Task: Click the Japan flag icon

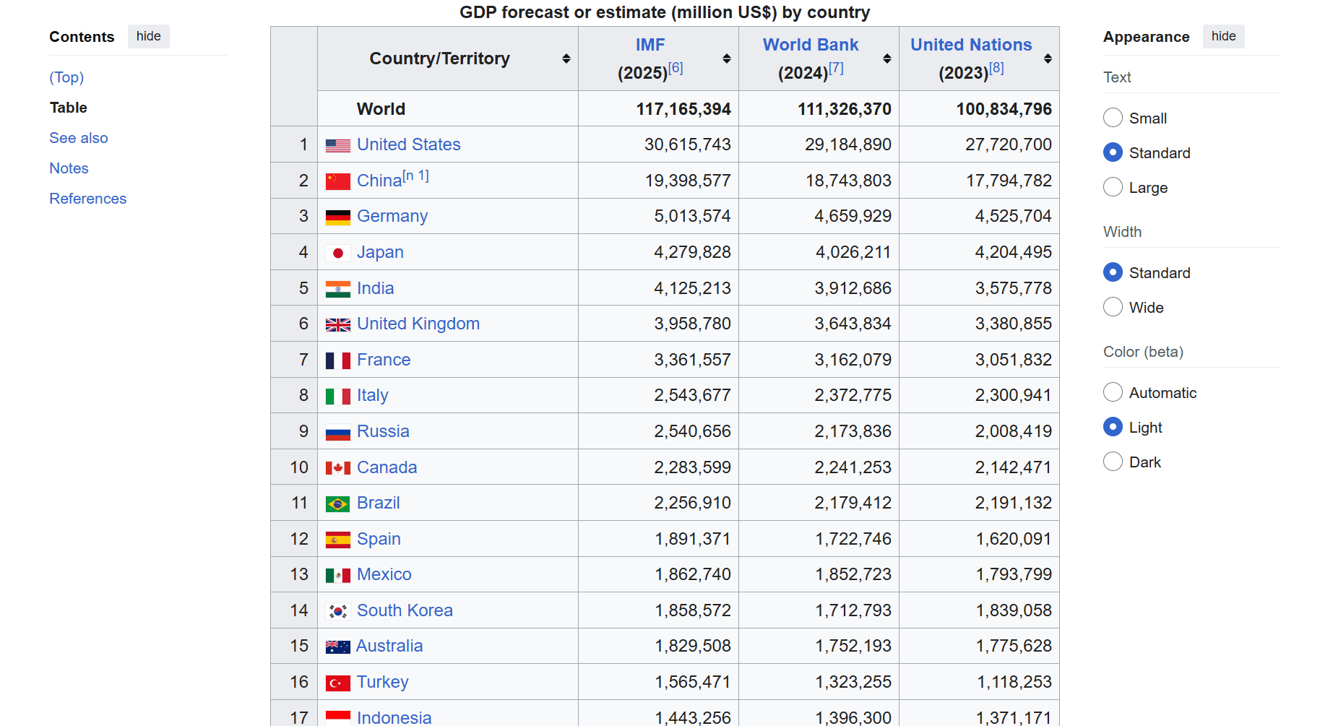Action: [x=337, y=253]
